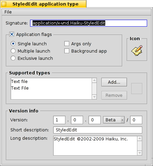Click the yellow close box in the title tab
The image size is (153, 166).
(4, 4)
